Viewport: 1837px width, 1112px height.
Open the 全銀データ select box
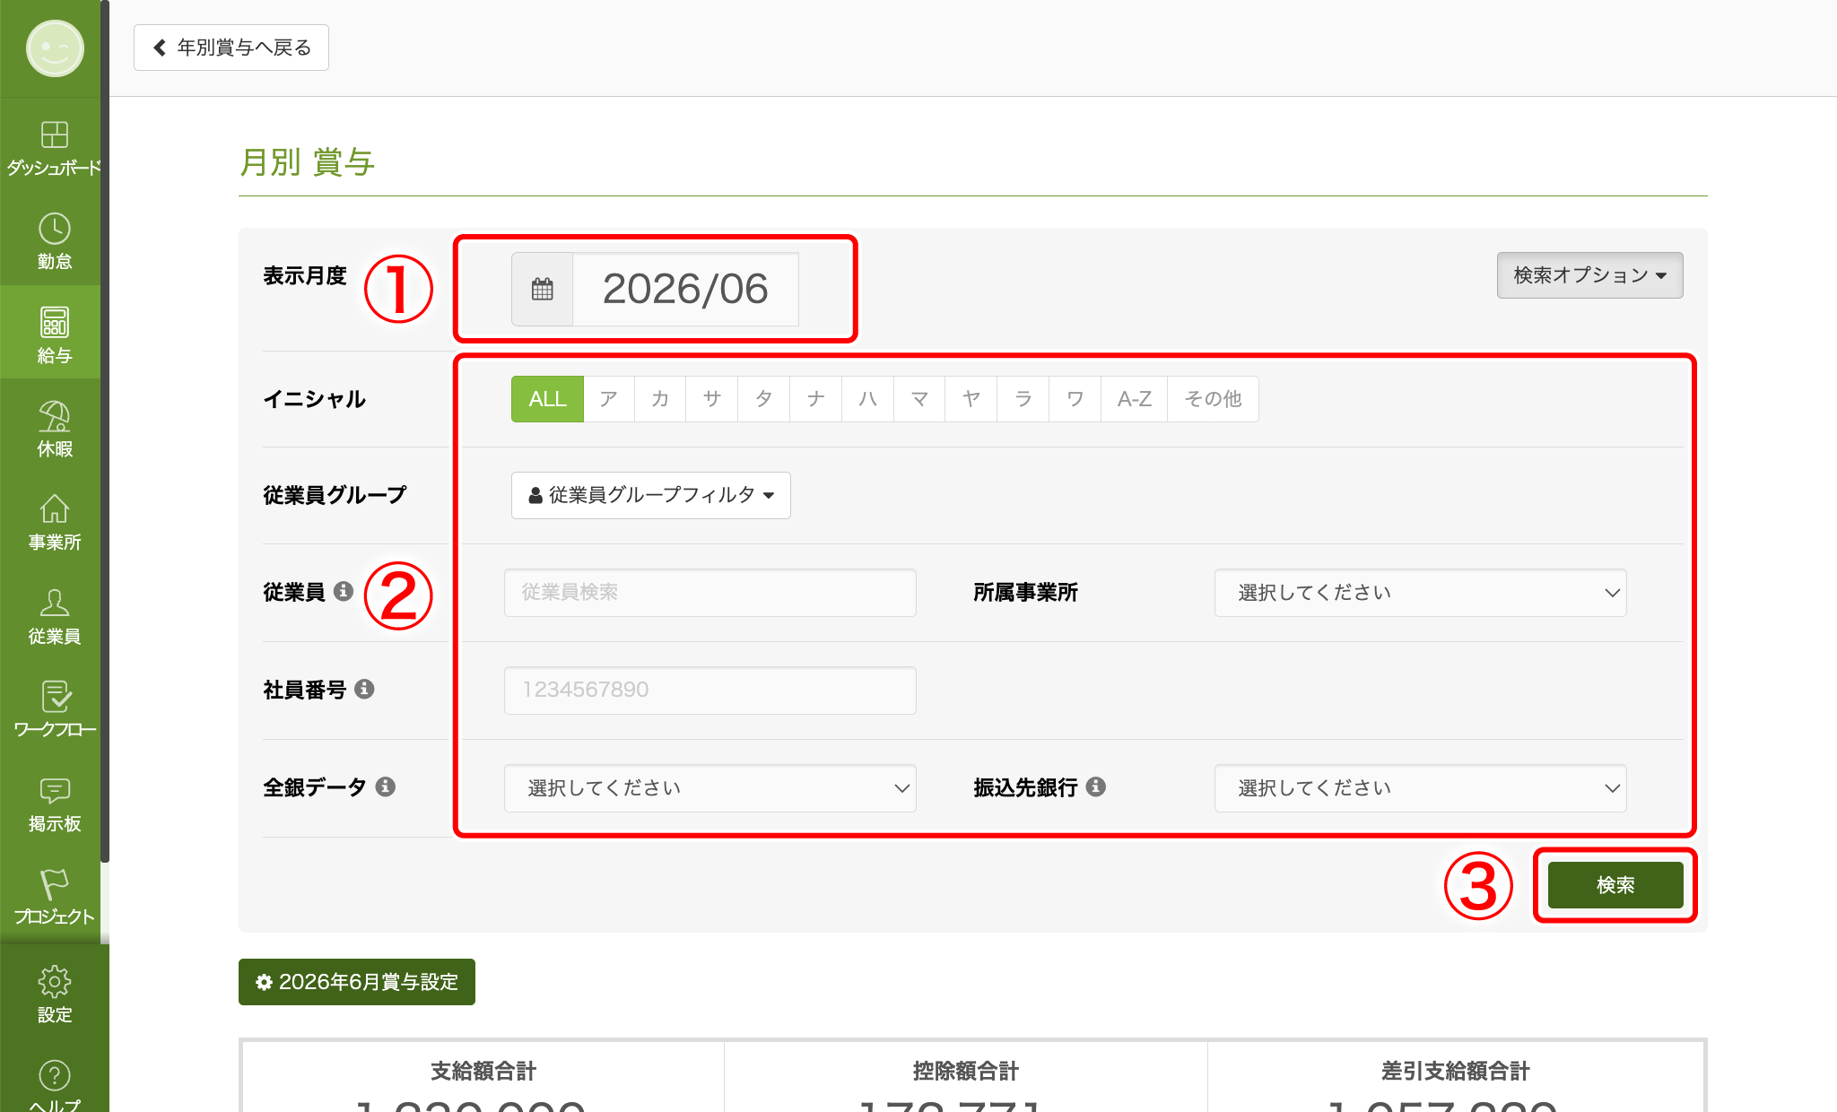(x=710, y=788)
